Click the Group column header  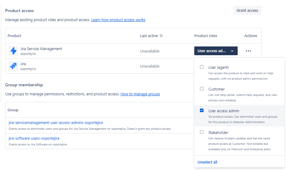click(x=13, y=110)
